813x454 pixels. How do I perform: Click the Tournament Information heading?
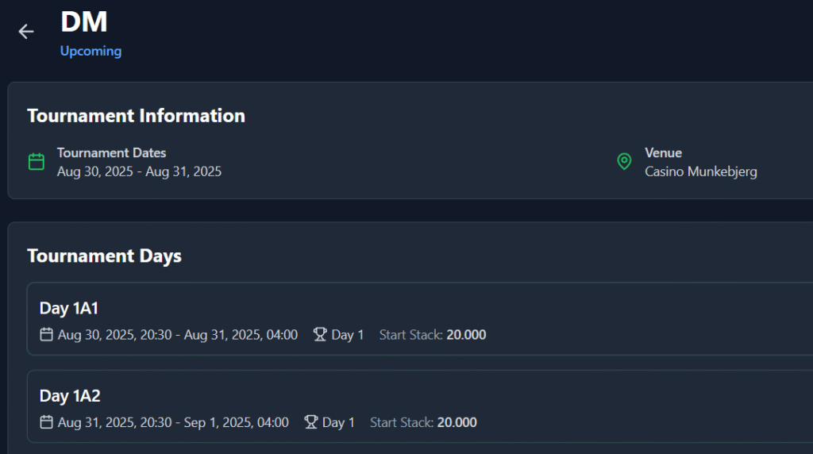tap(136, 116)
